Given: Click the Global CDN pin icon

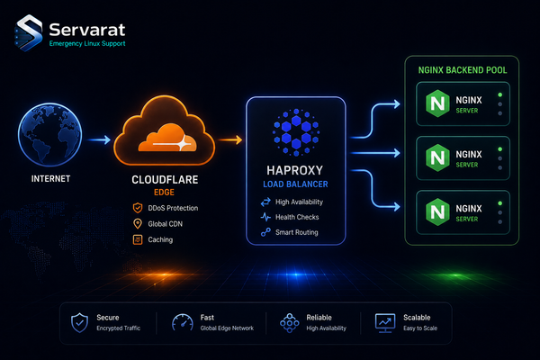Looking at the screenshot, I should click(138, 223).
